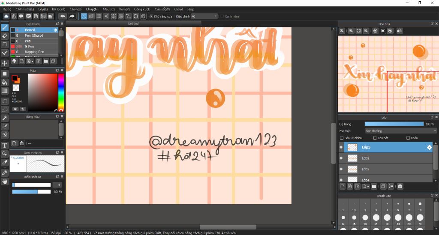Close the Màu color panel
Viewport: 439px width, 235px height.
tap(62, 70)
